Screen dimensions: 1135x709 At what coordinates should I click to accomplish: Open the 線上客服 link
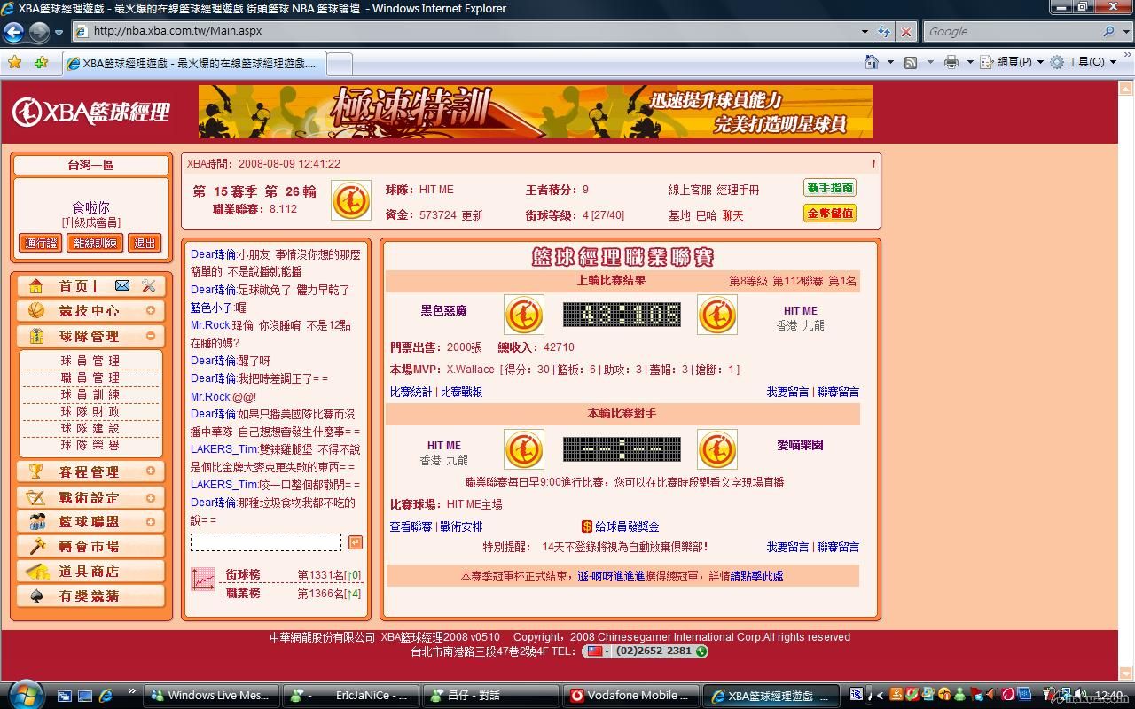pos(691,190)
